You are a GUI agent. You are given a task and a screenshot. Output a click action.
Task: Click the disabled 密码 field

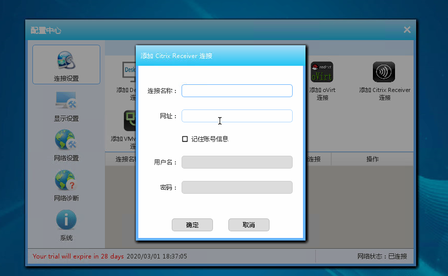pos(237,188)
